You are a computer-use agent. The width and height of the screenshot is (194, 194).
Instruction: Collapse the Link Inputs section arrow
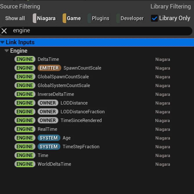click(x=2, y=42)
